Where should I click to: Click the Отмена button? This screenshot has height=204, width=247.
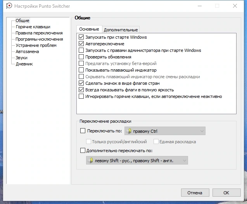tap(195, 193)
